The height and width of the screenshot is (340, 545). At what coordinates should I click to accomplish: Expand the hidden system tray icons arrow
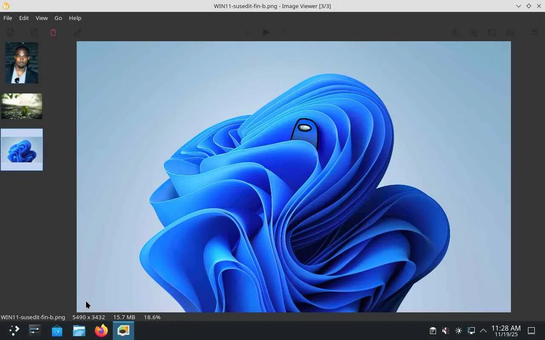tap(483, 331)
